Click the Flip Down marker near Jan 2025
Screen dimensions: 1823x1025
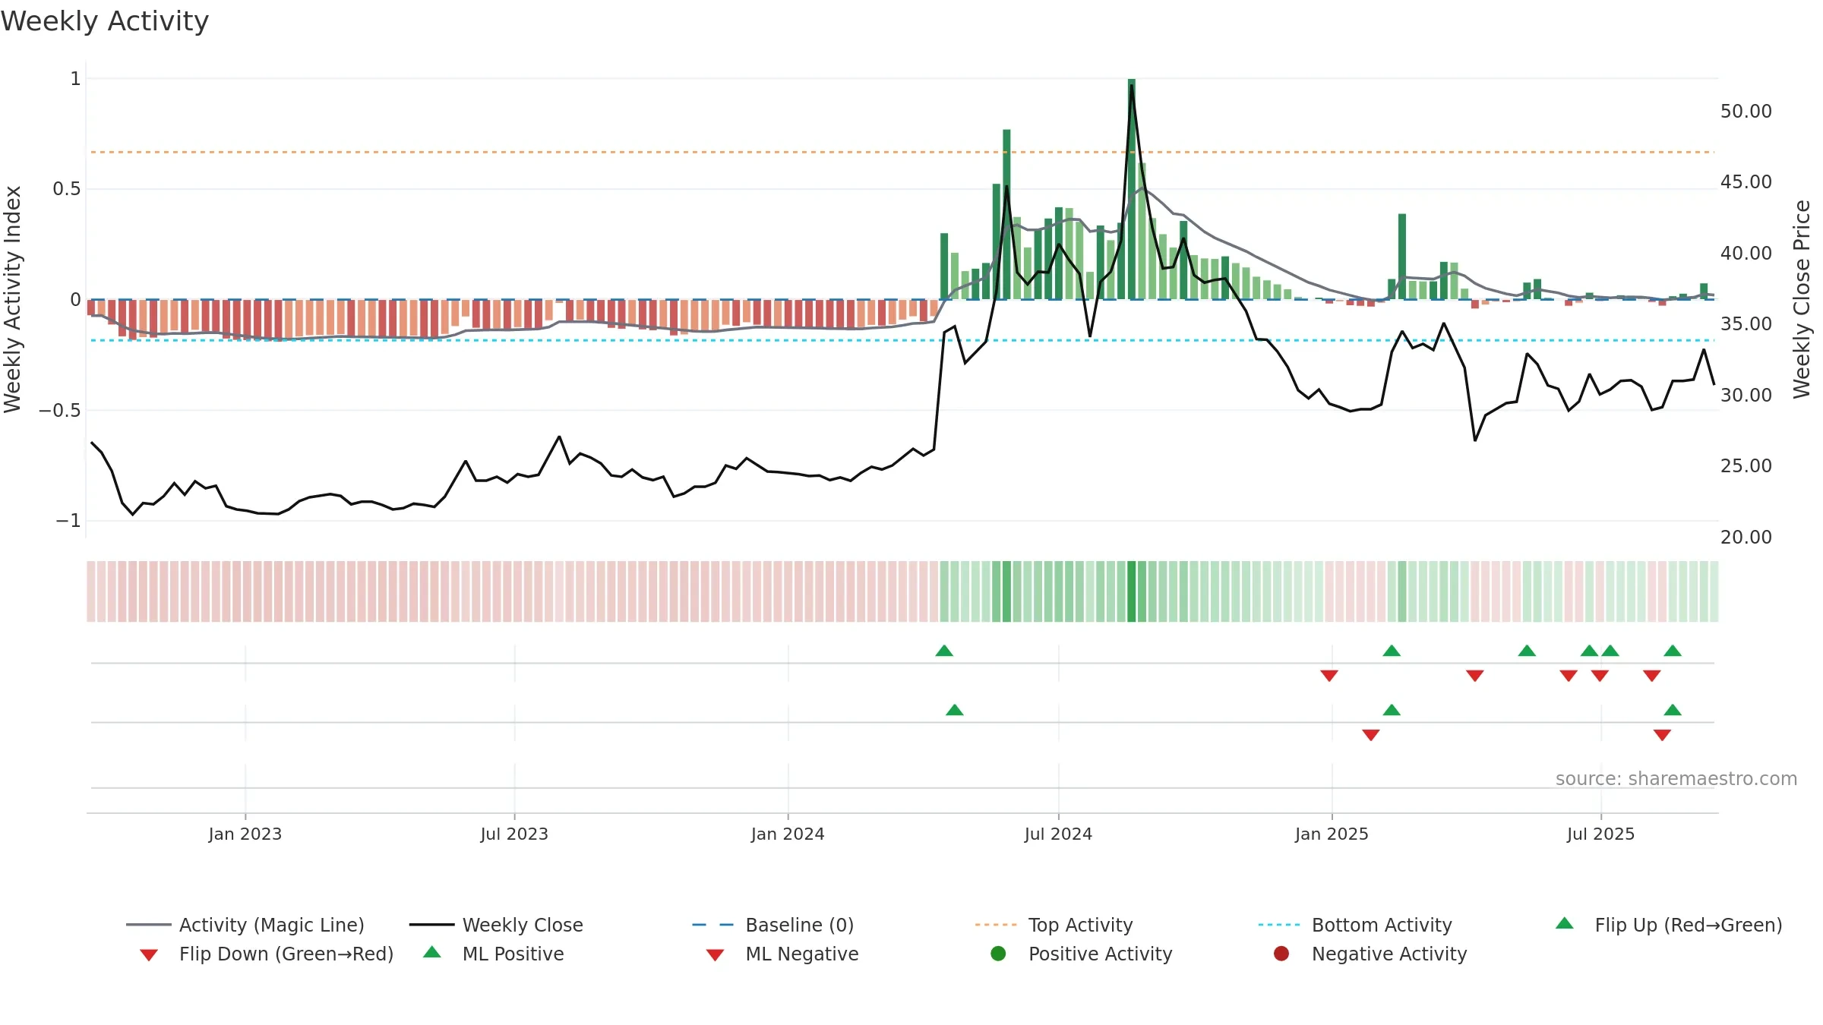click(1329, 676)
